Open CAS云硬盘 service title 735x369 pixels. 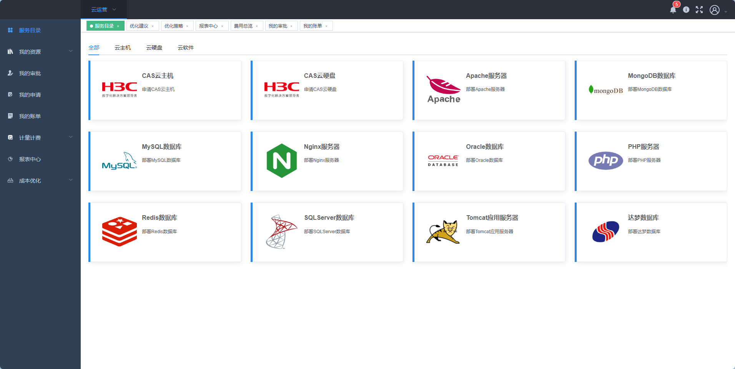[320, 76]
